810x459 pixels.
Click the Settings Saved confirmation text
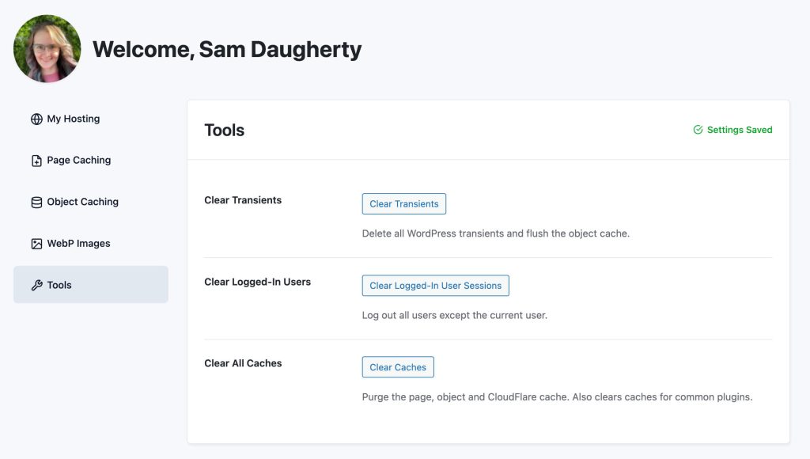(x=740, y=129)
